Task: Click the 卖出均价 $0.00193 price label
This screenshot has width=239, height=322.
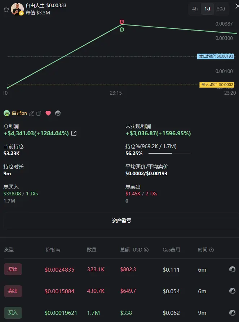Action: point(216,56)
